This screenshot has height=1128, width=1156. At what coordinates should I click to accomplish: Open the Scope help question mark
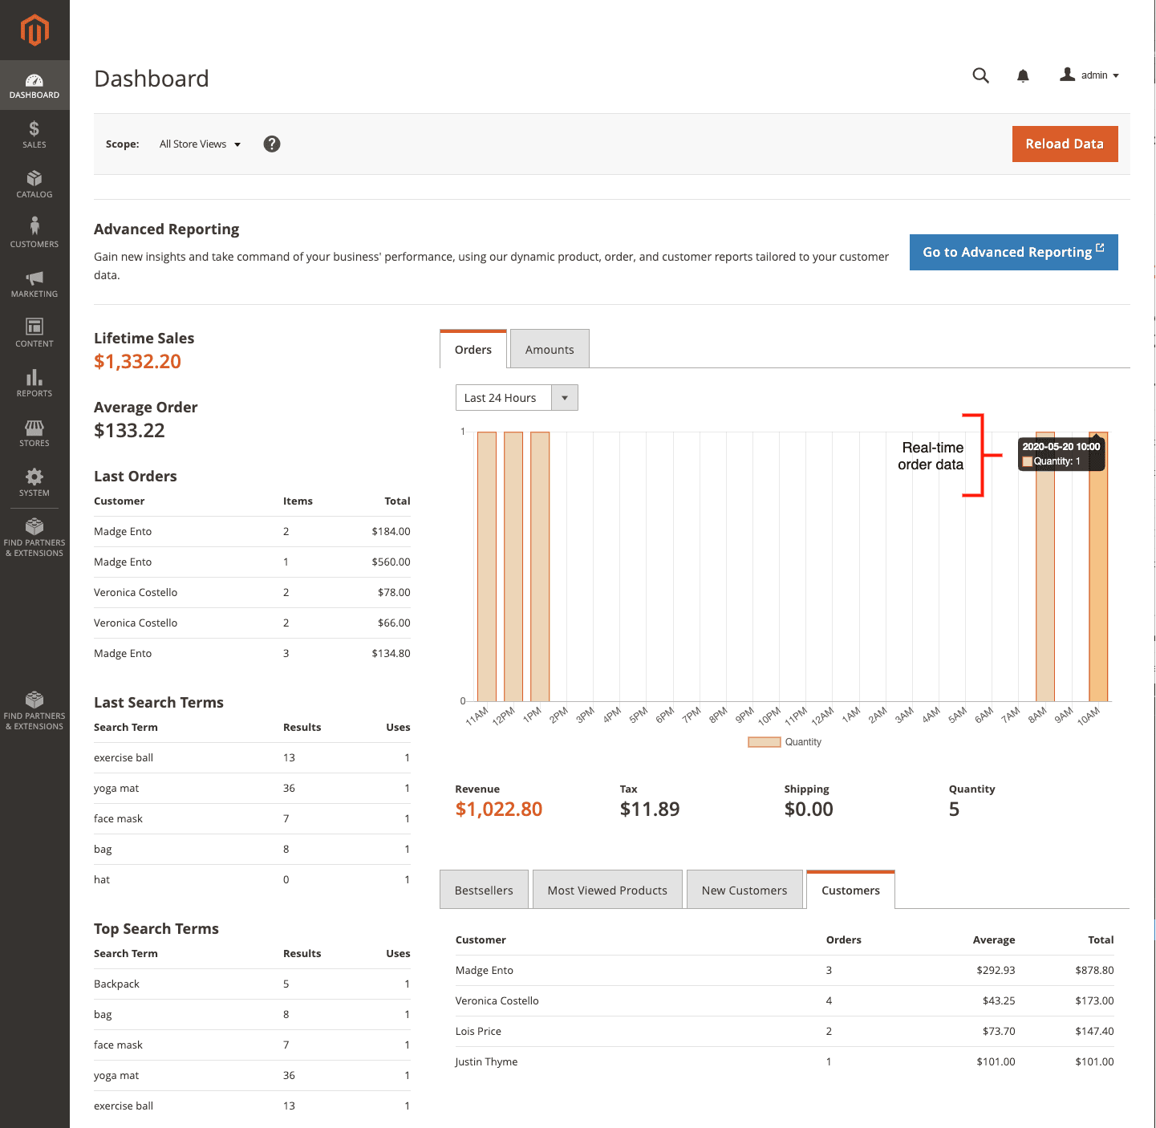point(272,144)
